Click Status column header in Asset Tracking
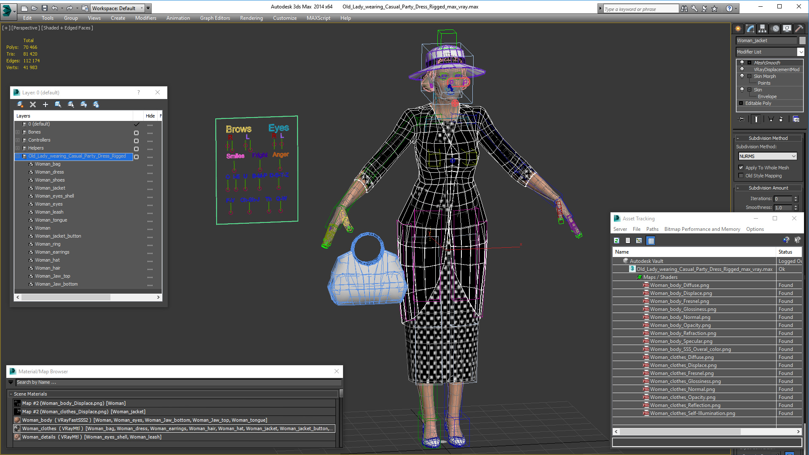Viewport: 809px width, 455px height. click(x=789, y=252)
